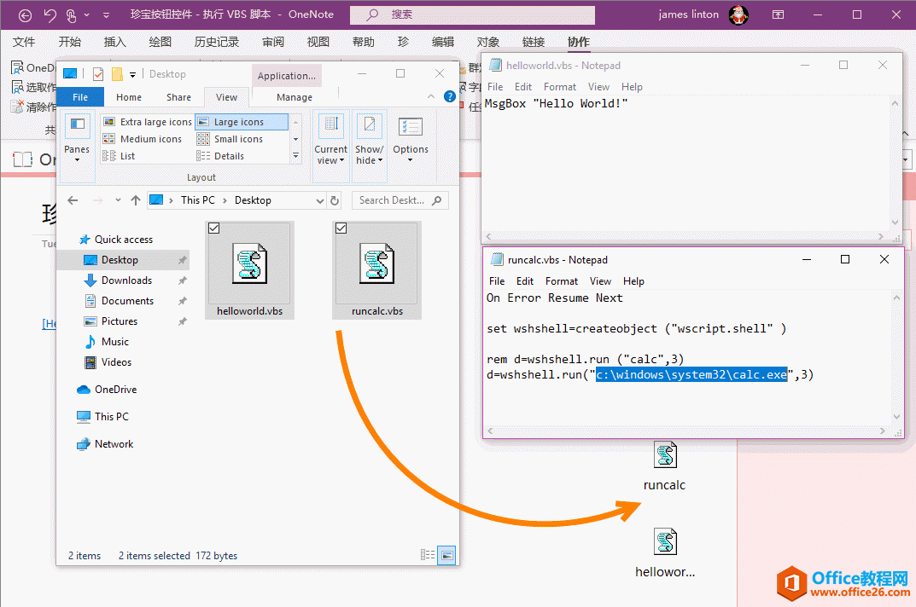
Task: Switch to the Home tab in Explorer
Action: point(129,97)
